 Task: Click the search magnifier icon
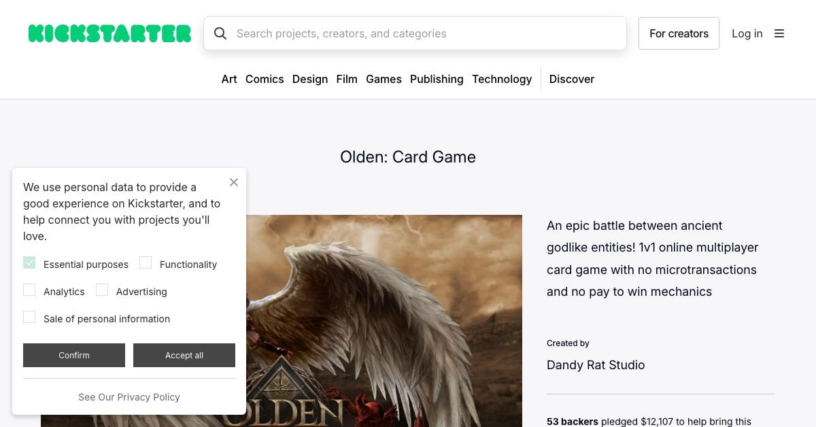[220, 33]
